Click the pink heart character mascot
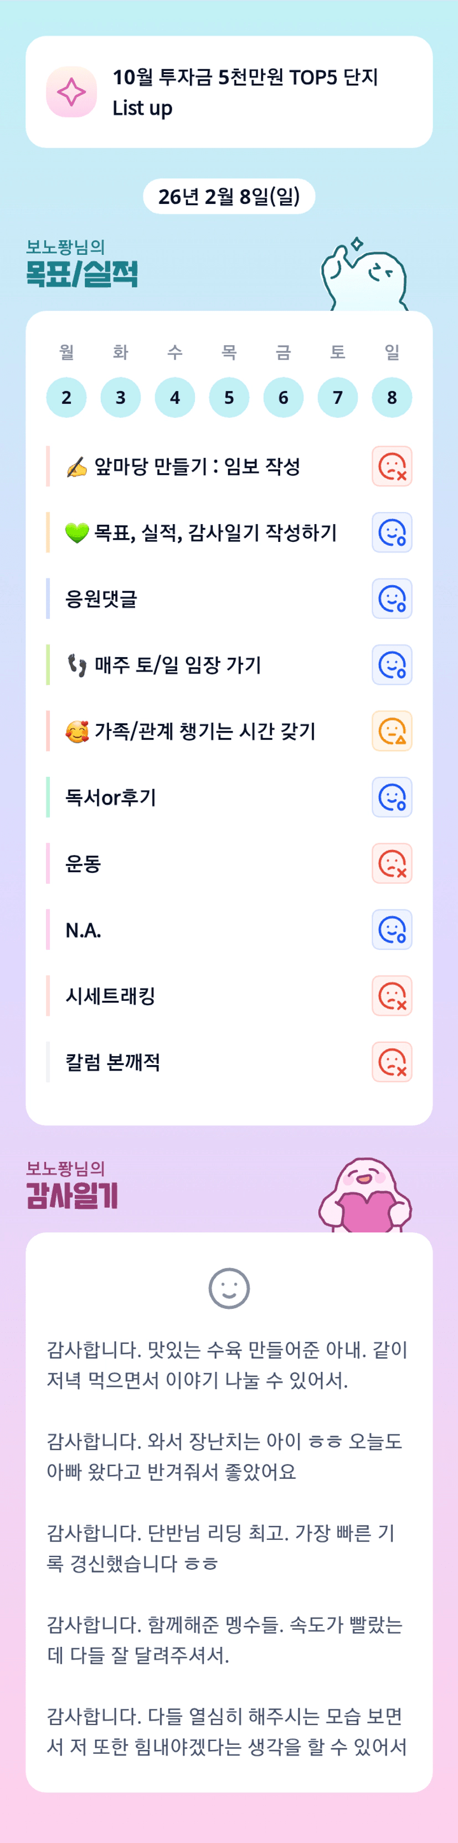This screenshot has width=458, height=1843. 365,1197
